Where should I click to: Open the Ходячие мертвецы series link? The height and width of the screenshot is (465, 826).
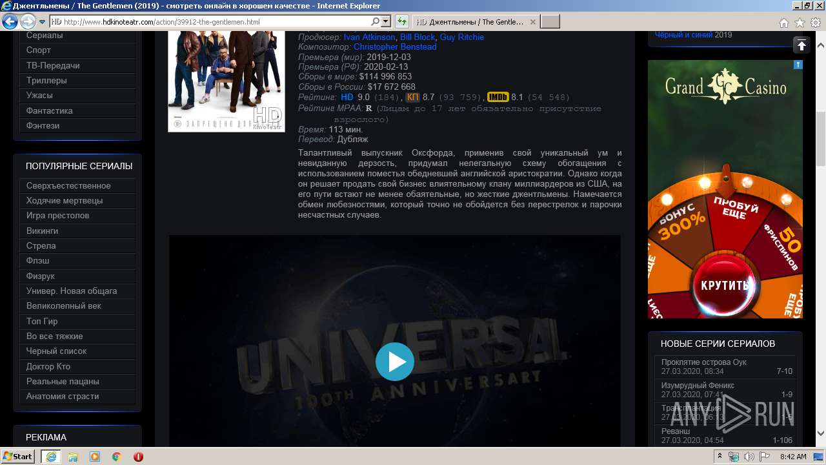77,200
